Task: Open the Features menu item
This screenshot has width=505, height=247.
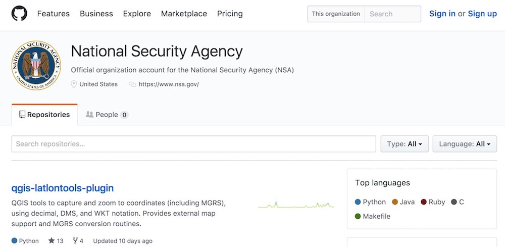Action: (54, 14)
